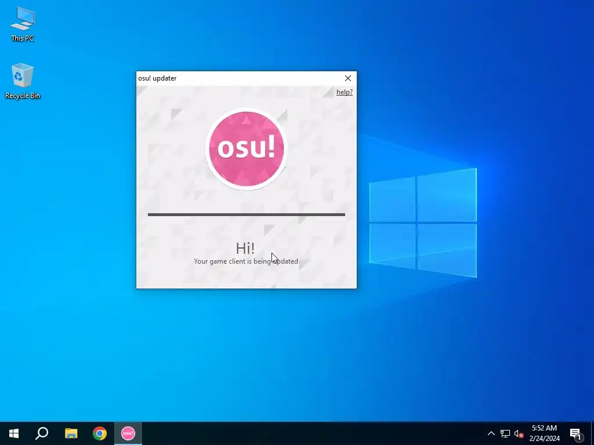Image resolution: width=594 pixels, height=445 pixels.
Task: Select the Recycle Bin desktop icon
Action: pos(23,81)
